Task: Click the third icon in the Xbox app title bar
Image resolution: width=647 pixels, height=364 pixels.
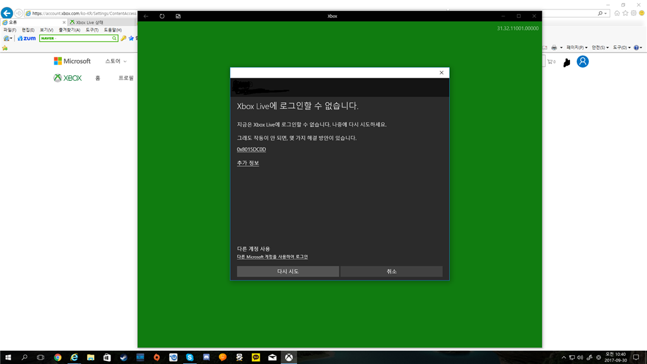Action: pyautogui.click(x=178, y=16)
